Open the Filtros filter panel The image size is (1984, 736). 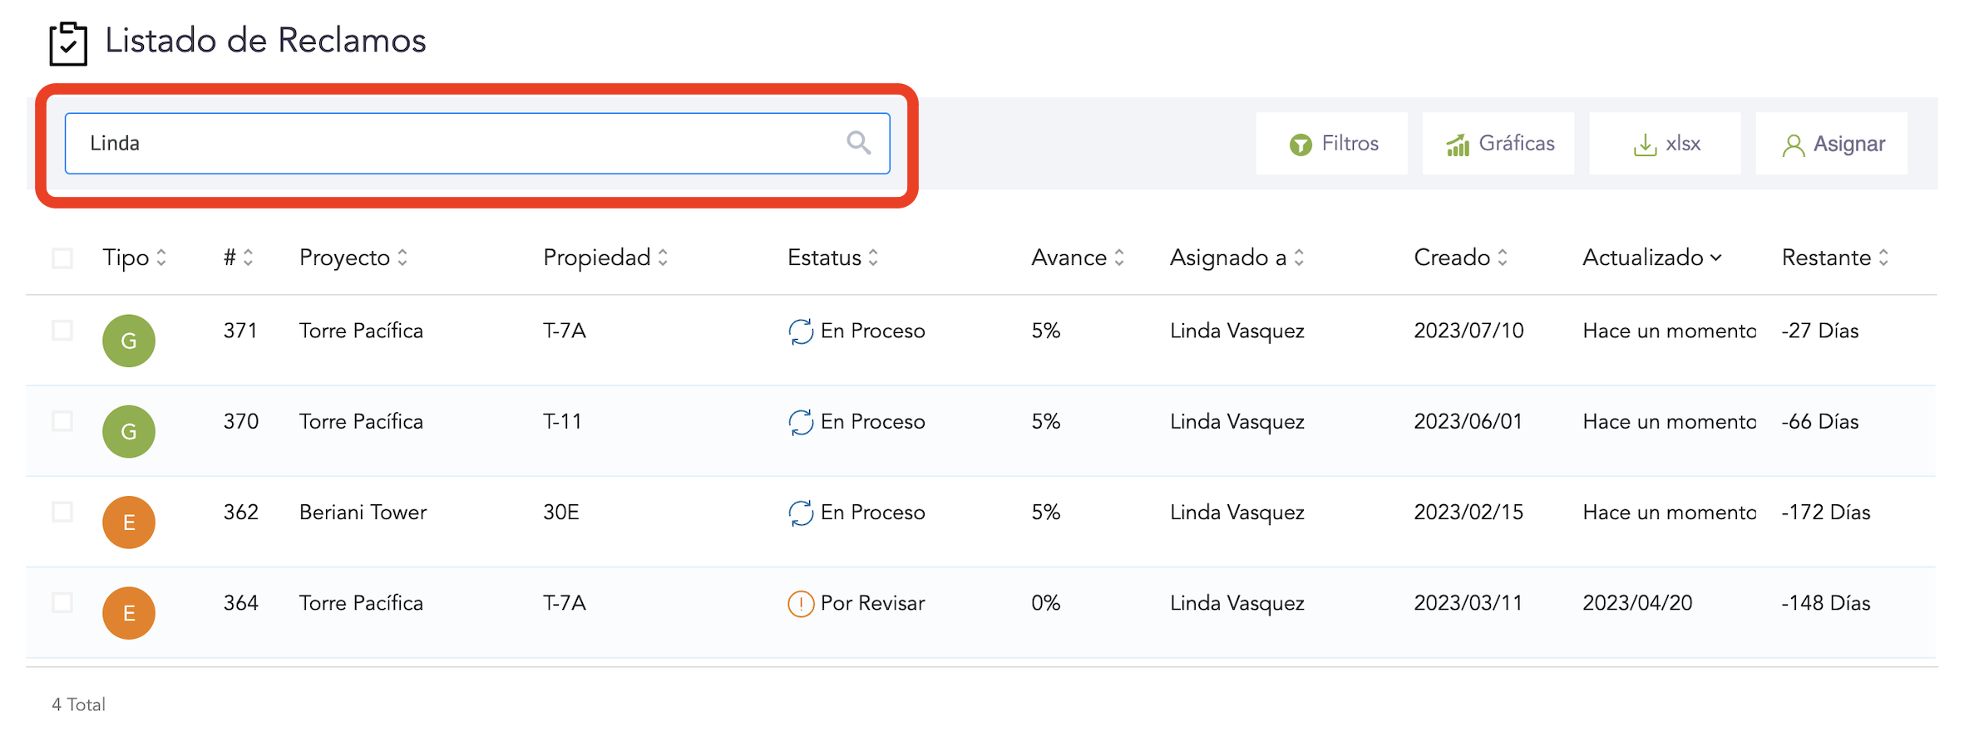(x=1332, y=144)
